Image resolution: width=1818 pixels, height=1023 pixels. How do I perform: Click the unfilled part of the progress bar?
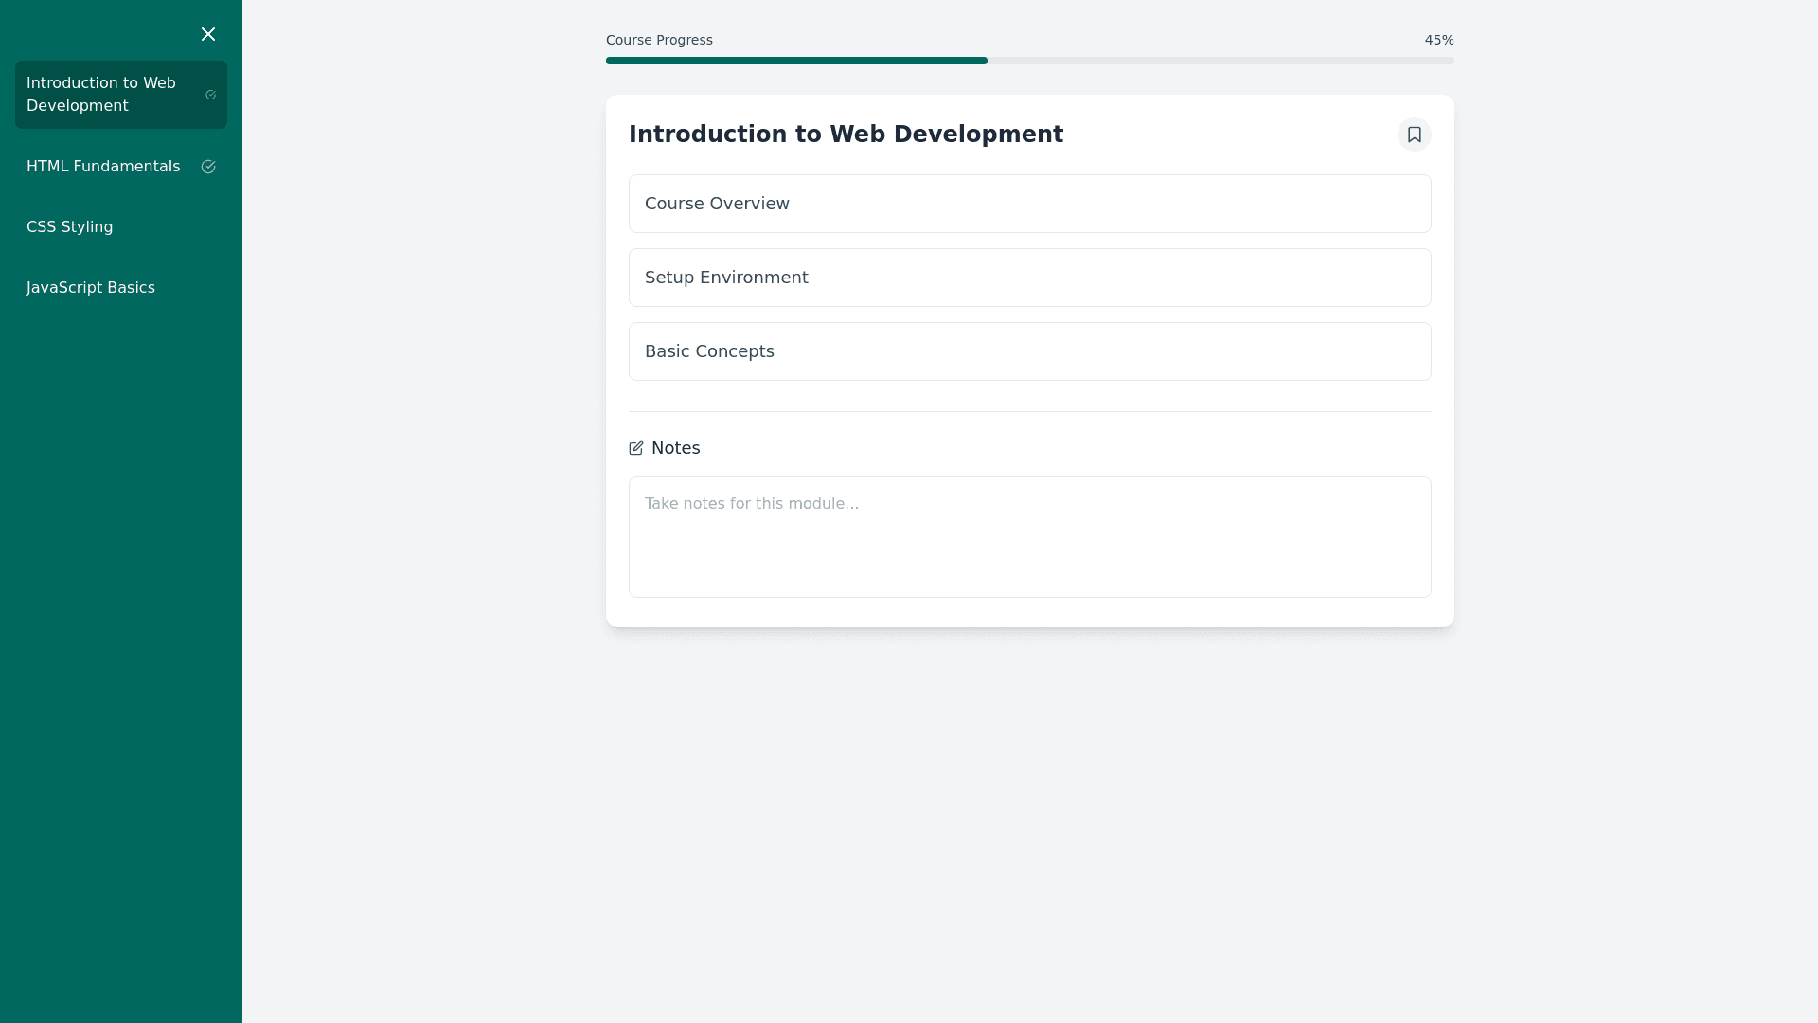click(x=1221, y=61)
